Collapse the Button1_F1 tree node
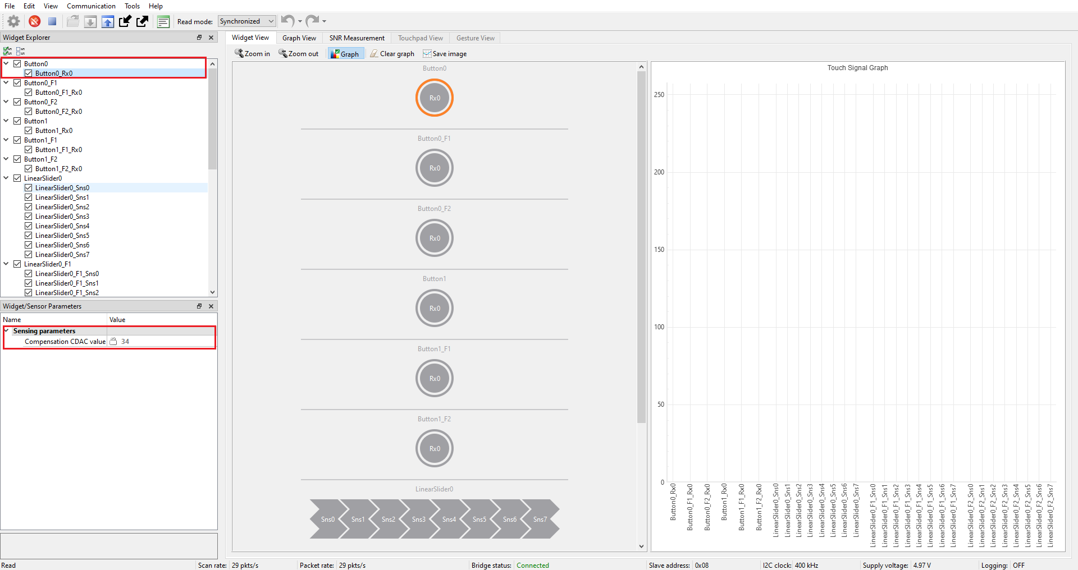 (6, 140)
